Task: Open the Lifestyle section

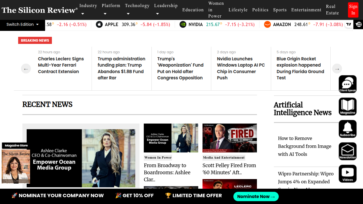Action: (x=238, y=10)
